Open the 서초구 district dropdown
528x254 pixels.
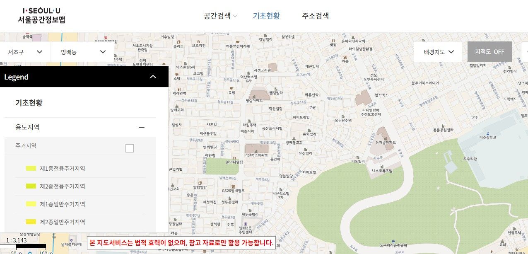click(x=25, y=52)
